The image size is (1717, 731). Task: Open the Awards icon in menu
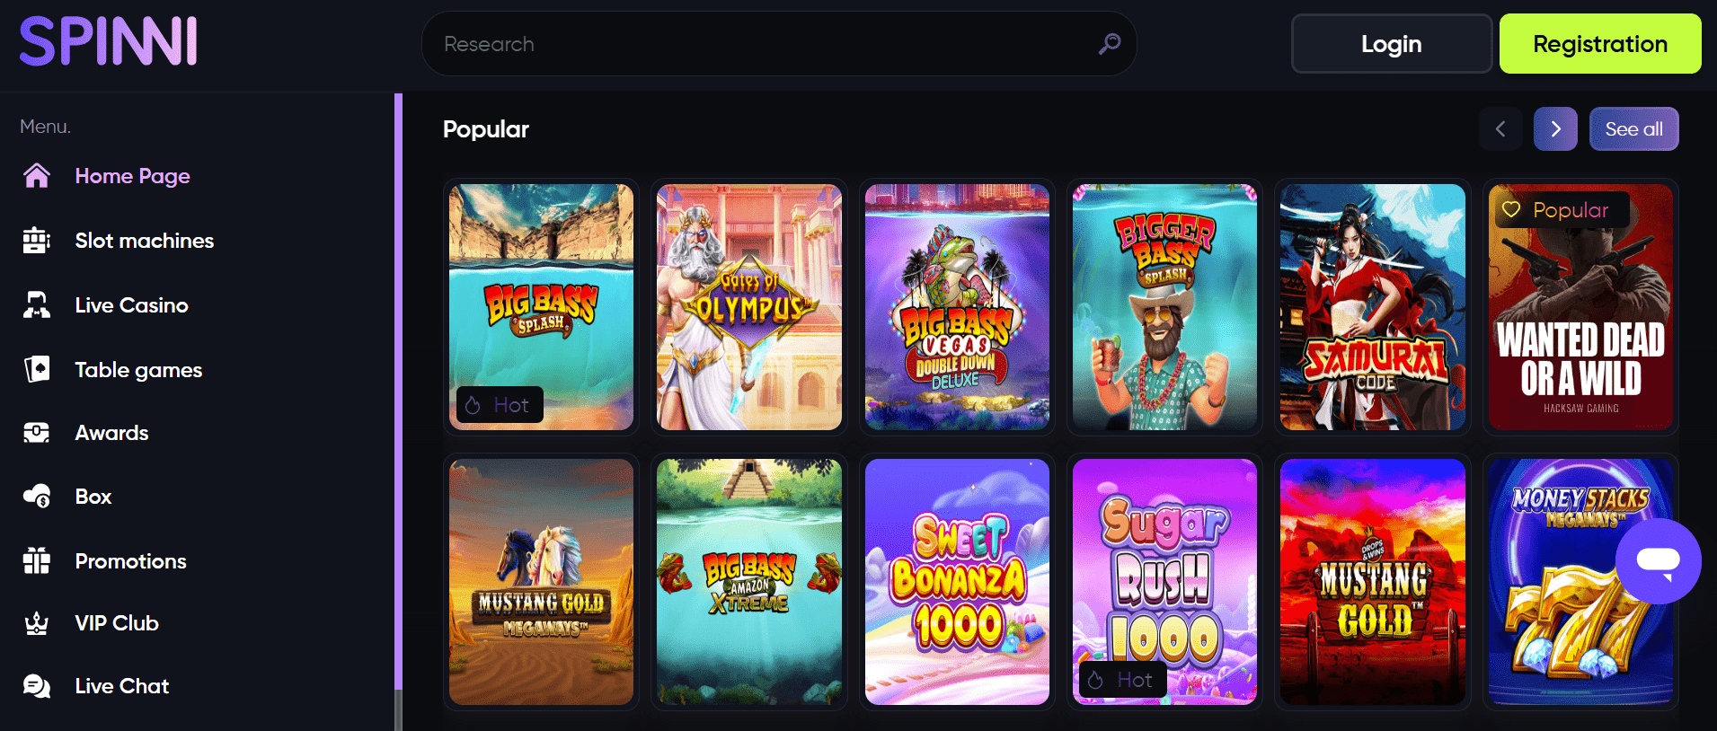[37, 433]
